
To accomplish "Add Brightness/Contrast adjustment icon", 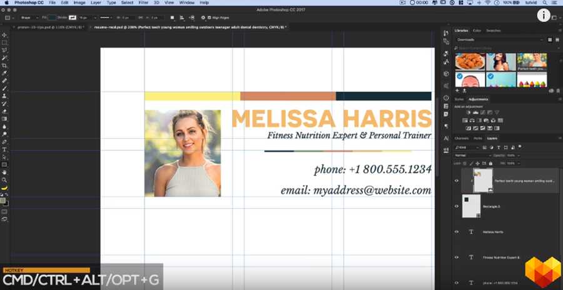I will pyautogui.click(x=467, y=112).
